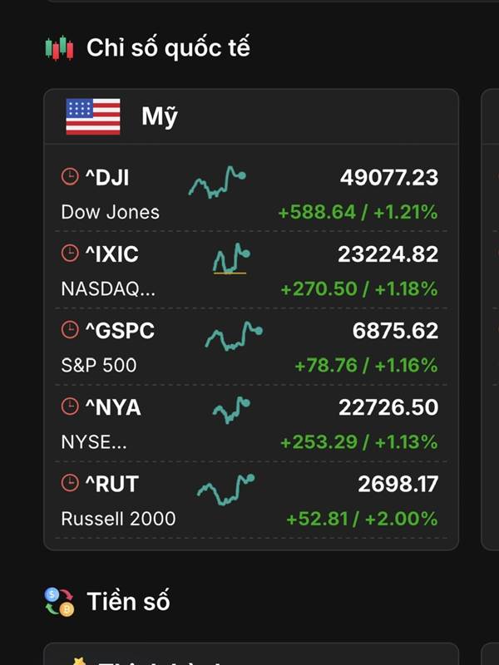Viewport: 499px width, 665px height.
Task: Select the ^DJI ticker symbol
Action: pyautogui.click(x=107, y=177)
